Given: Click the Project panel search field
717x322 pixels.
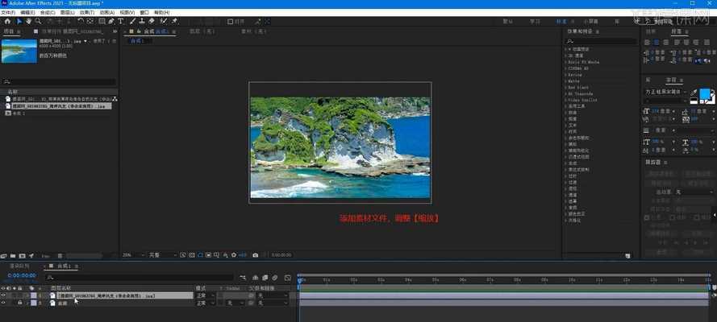Looking at the screenshot, I should click(59, 82).
